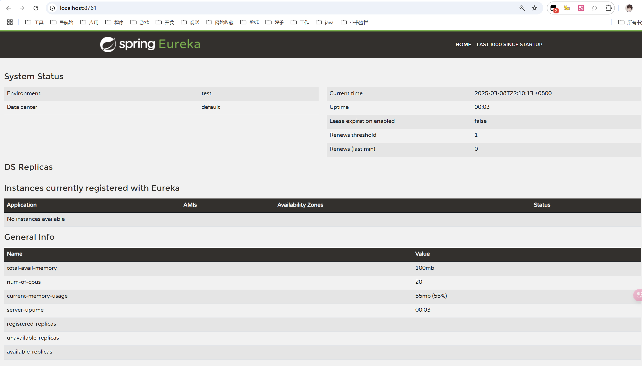This screenshot has height=366, width=642.
Task: Click the translate extension icon
Action: click(581, 8)
